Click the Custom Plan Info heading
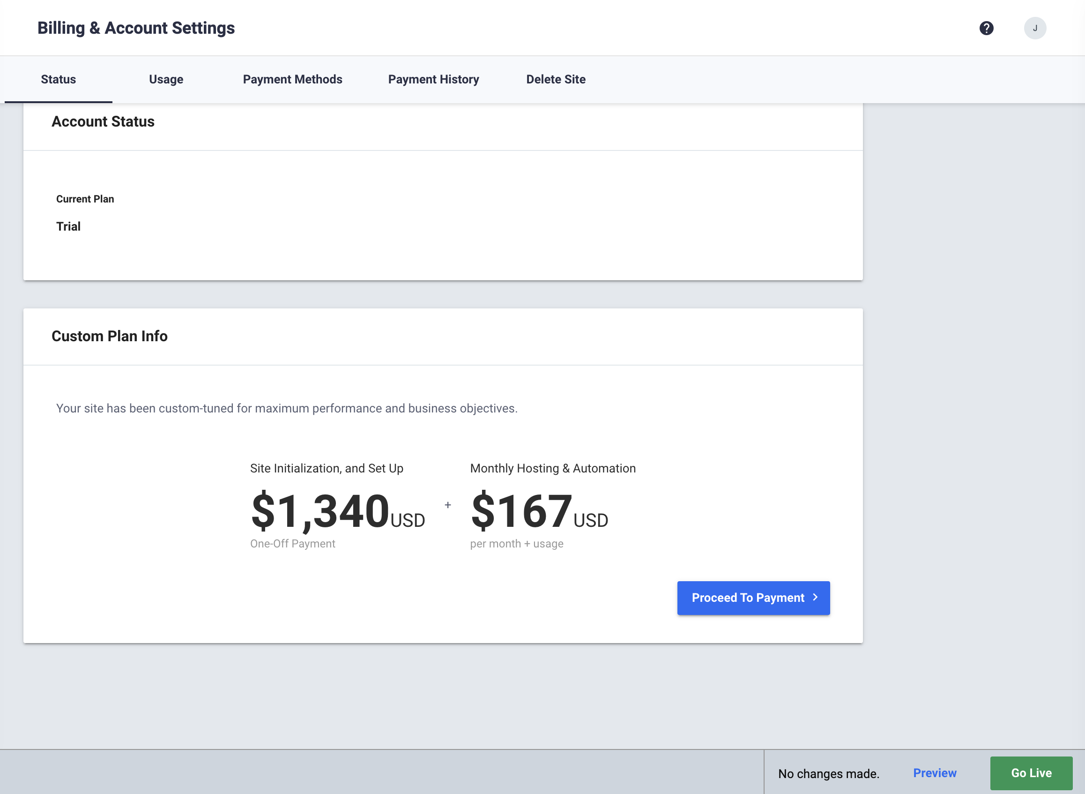The image size is (1085, 794). pos(110,336)
